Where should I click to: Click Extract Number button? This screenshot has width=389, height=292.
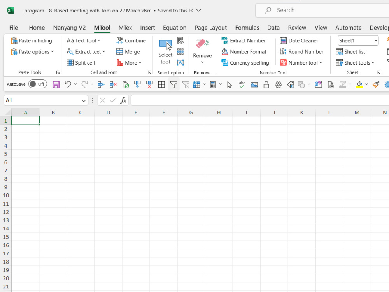[244, 40]
